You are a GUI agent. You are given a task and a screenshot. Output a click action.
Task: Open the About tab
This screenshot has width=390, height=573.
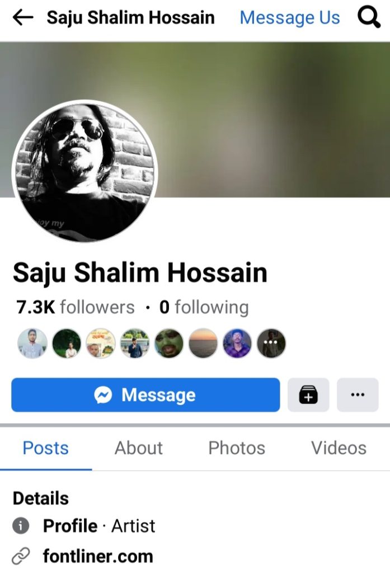pos(139,448)
